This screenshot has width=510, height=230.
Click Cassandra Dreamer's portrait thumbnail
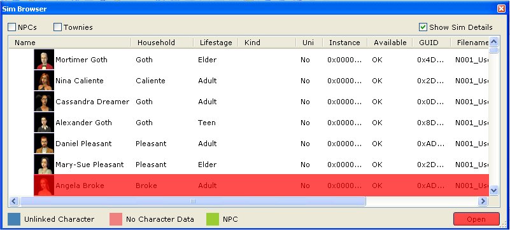point(44,101)
